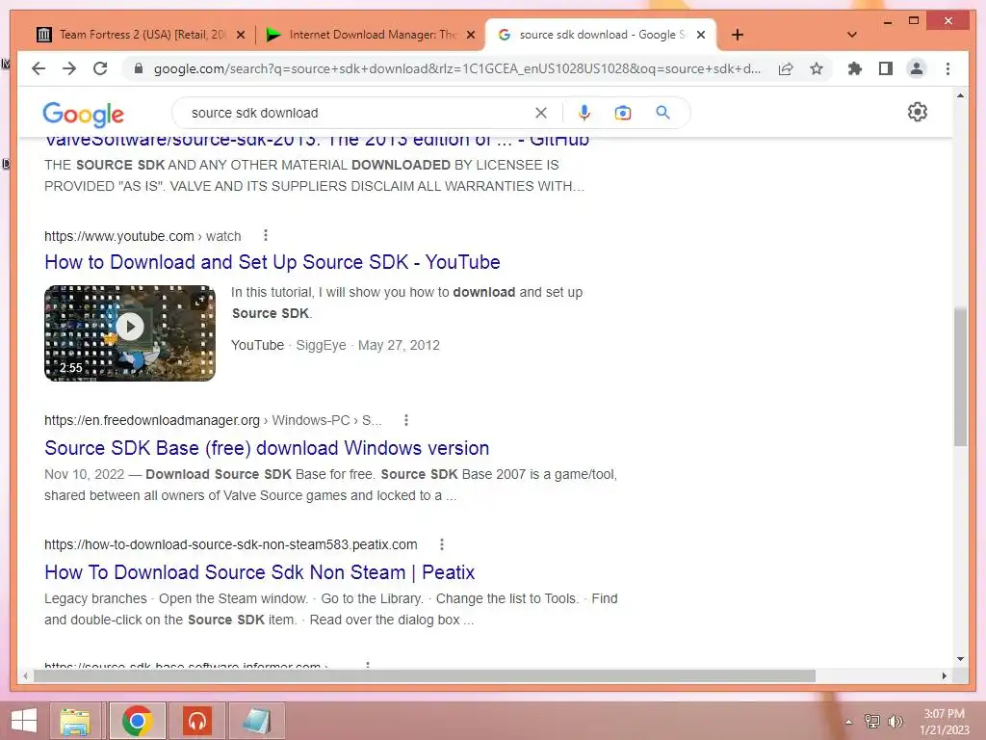Image resolution: width=986 pixels, height=740 pixels.
Task: Click the scroll up arrow
Action: click(x=960, y=95)
